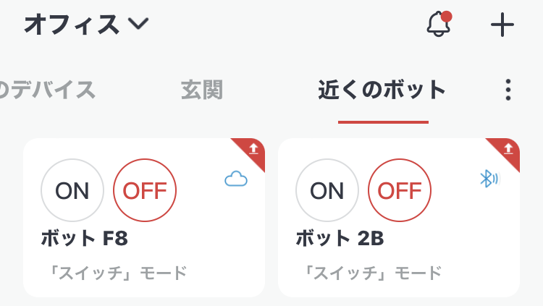Viewport: 543px width, 306px height.
Task: Click the Bluetooth icon on ボット 2B
Action: tap(490, 178)
